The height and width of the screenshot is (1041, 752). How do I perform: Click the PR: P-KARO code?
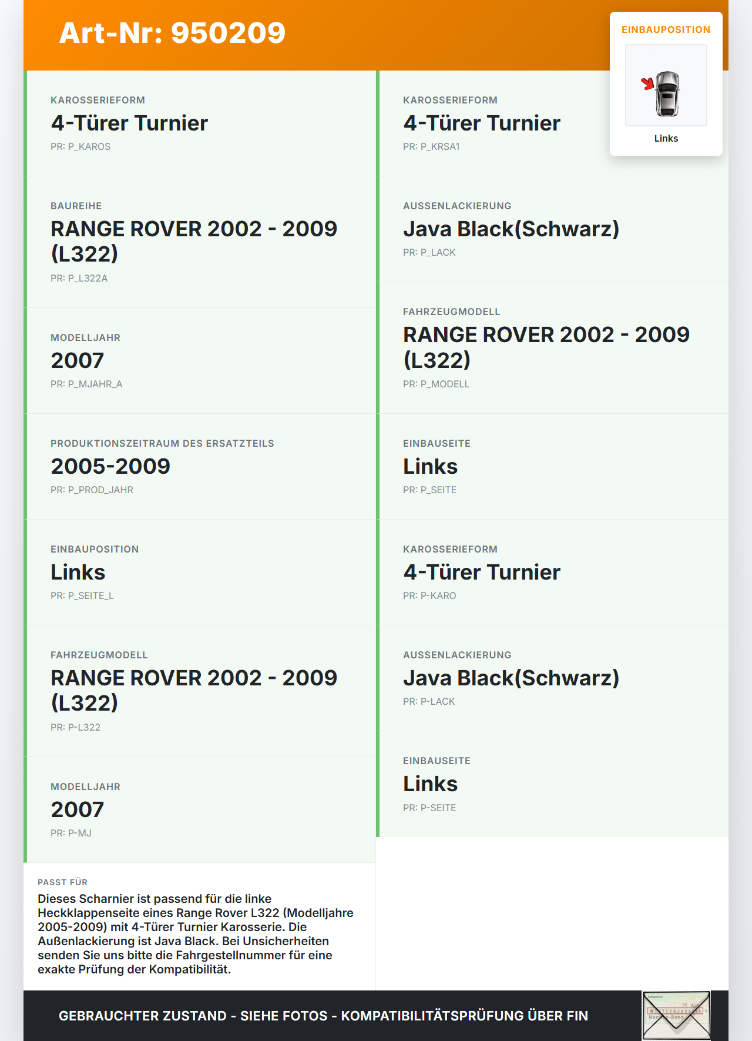(429, 596)
